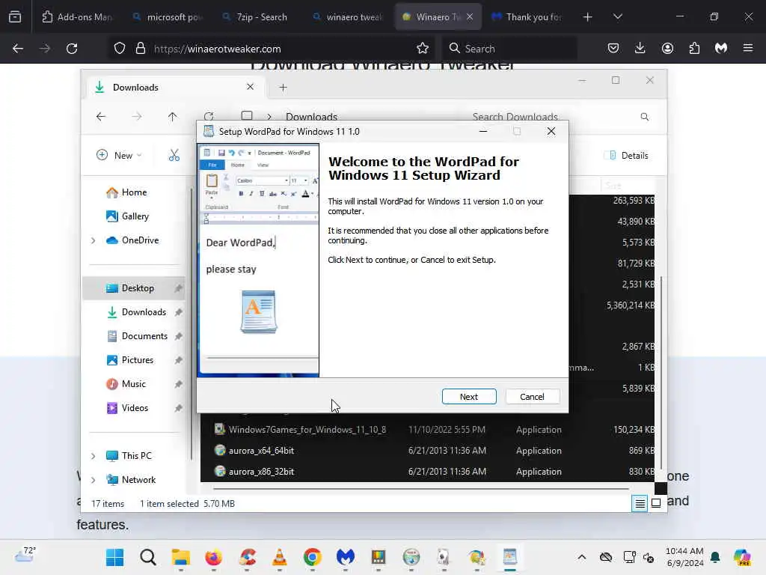Click Firefox Search box
This screenshot has width=766, height=575.
pyautogui.click(x=510, y=49)
